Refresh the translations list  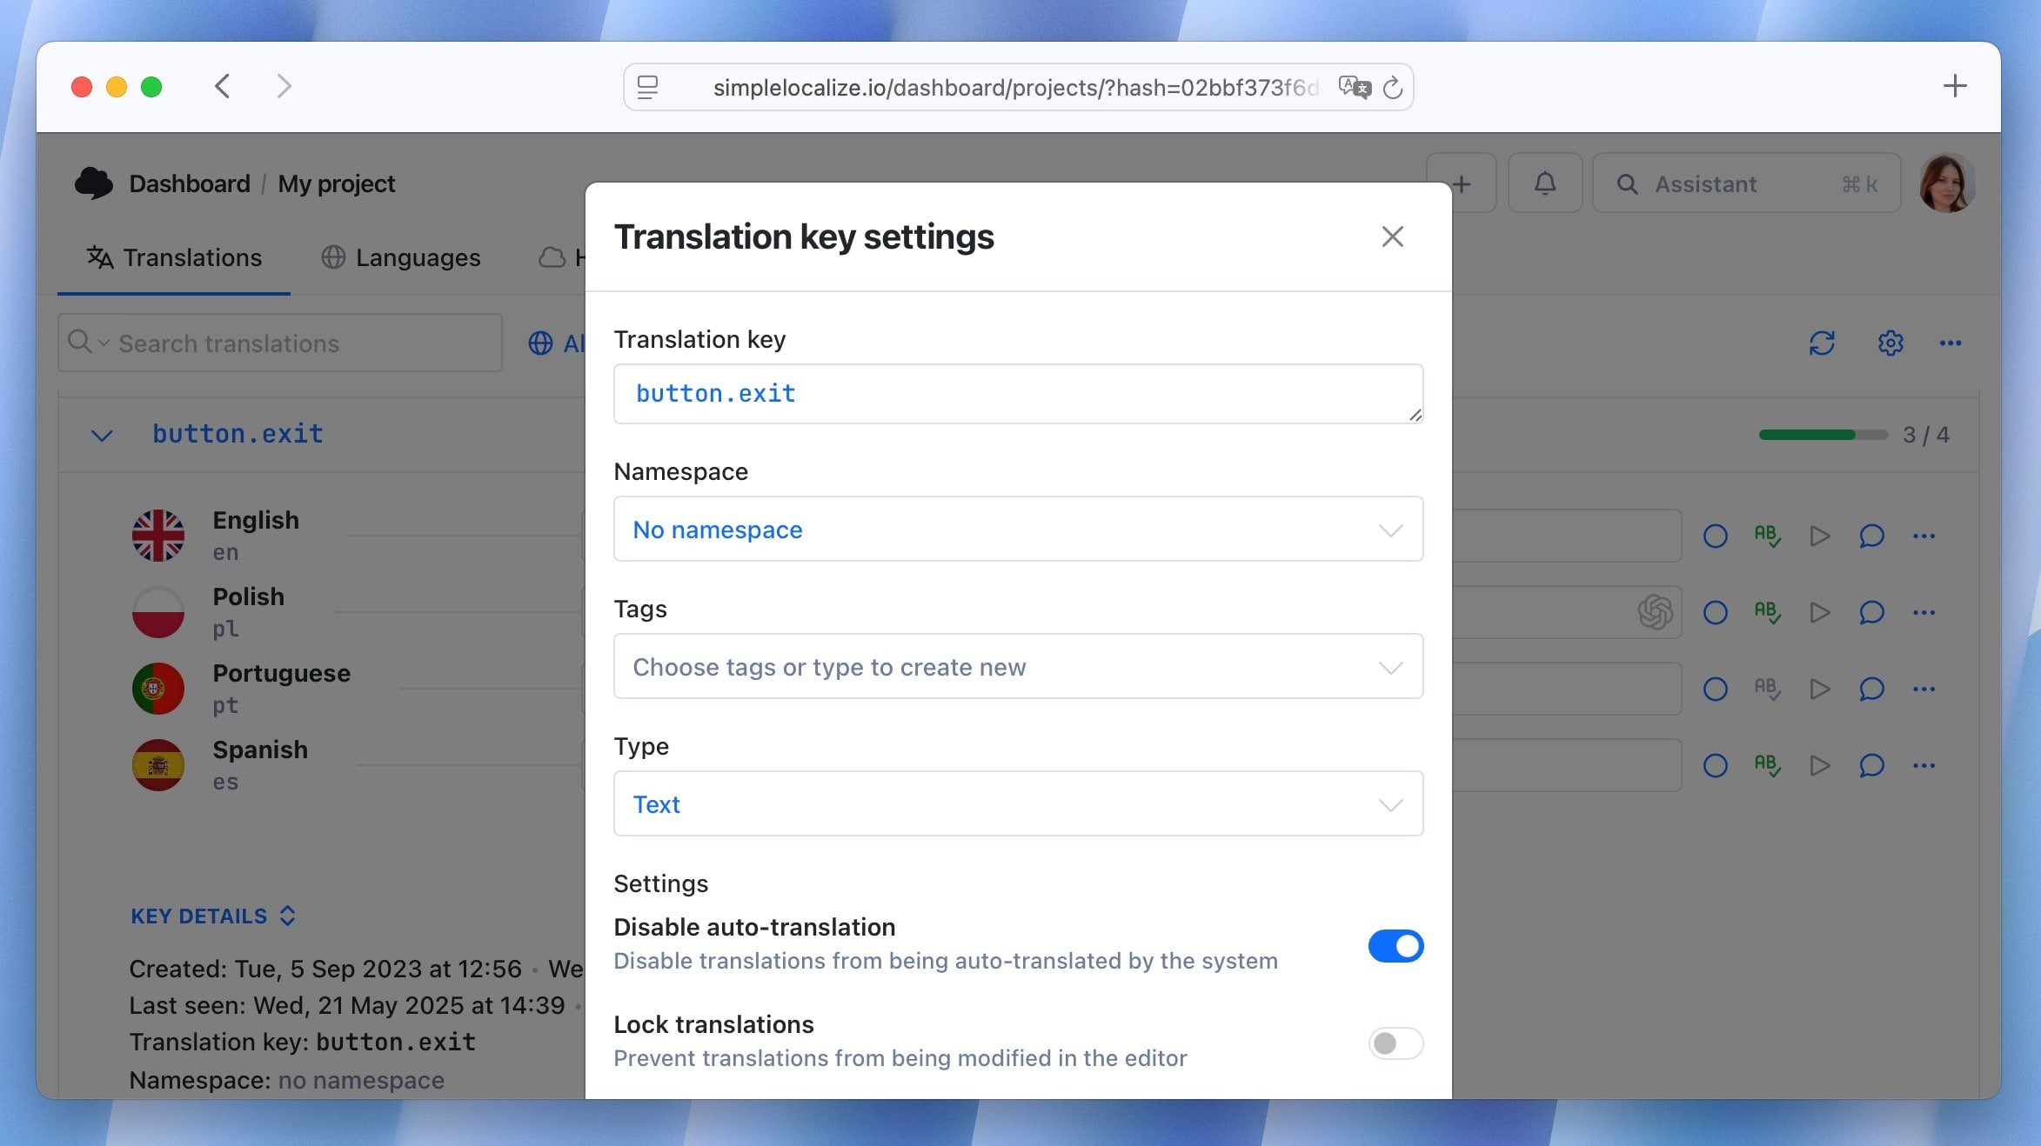1823,343
